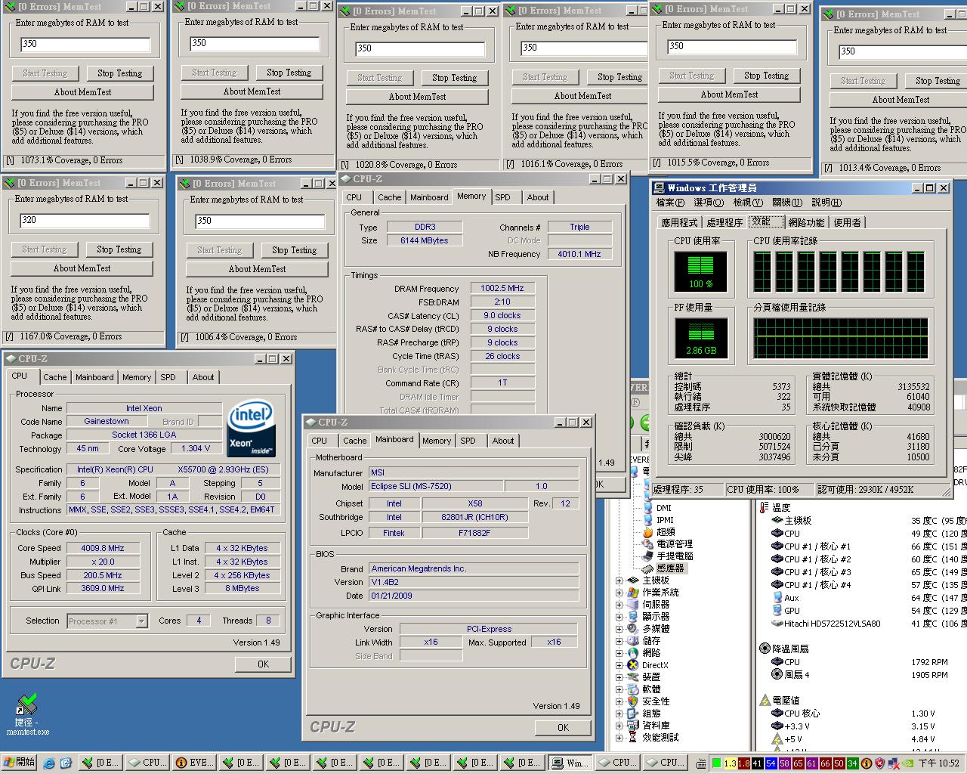
Task: Open the Processor #1 selection dropdown in CPU-Z
Action: coord(141,621)
